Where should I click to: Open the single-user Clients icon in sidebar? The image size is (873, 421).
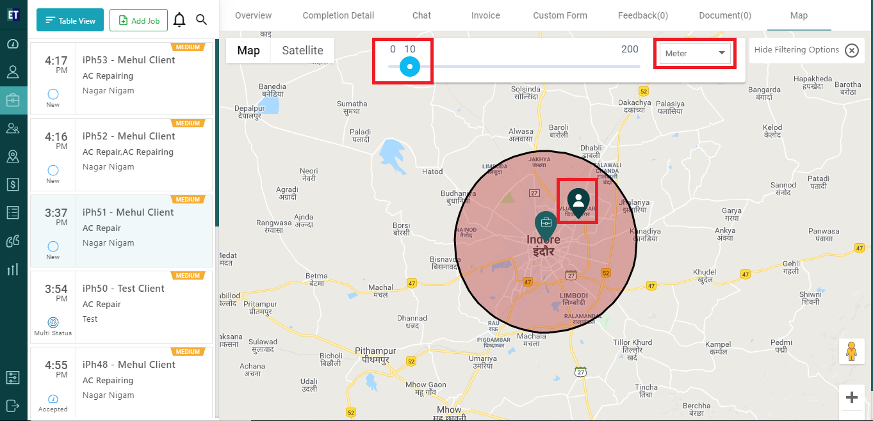[x=13, y=72]
